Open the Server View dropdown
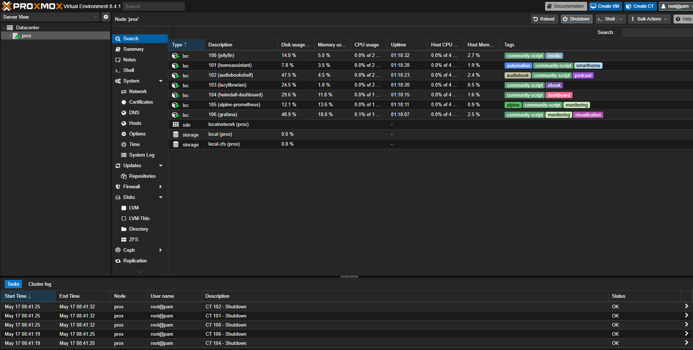This screenshot has height=350, width=693. pos(96,17)
